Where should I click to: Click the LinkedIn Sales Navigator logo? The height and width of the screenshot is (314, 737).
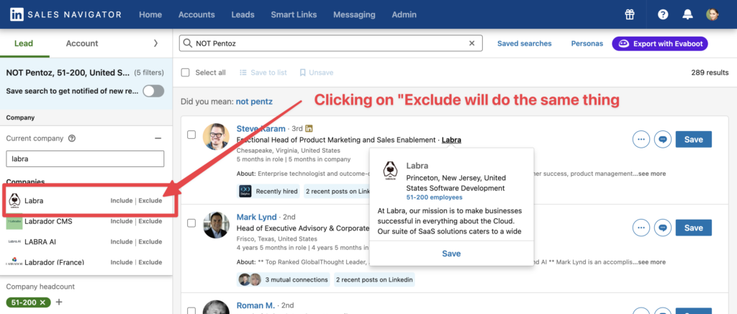point(65,14)
